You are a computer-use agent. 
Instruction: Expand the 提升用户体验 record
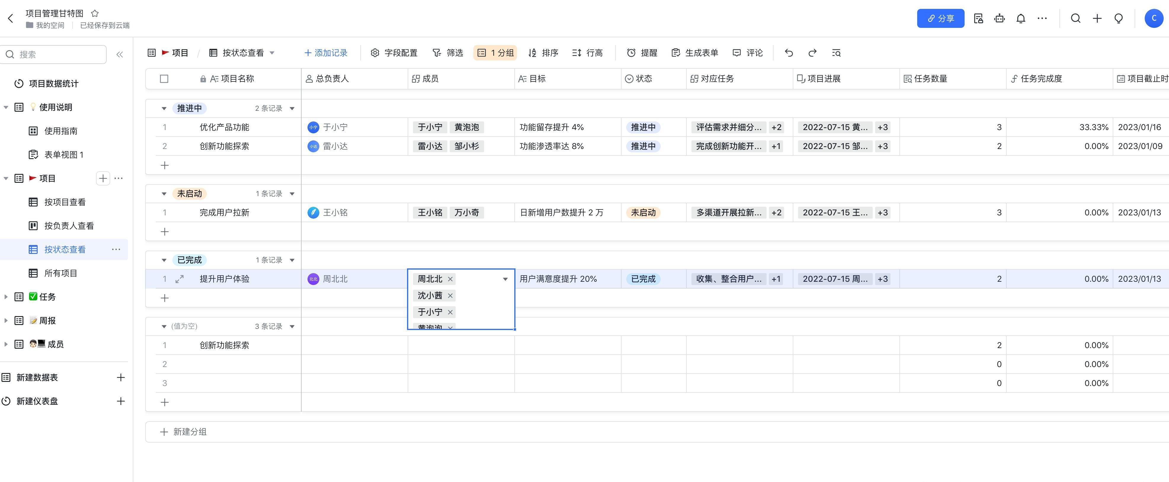click(179, 279)
